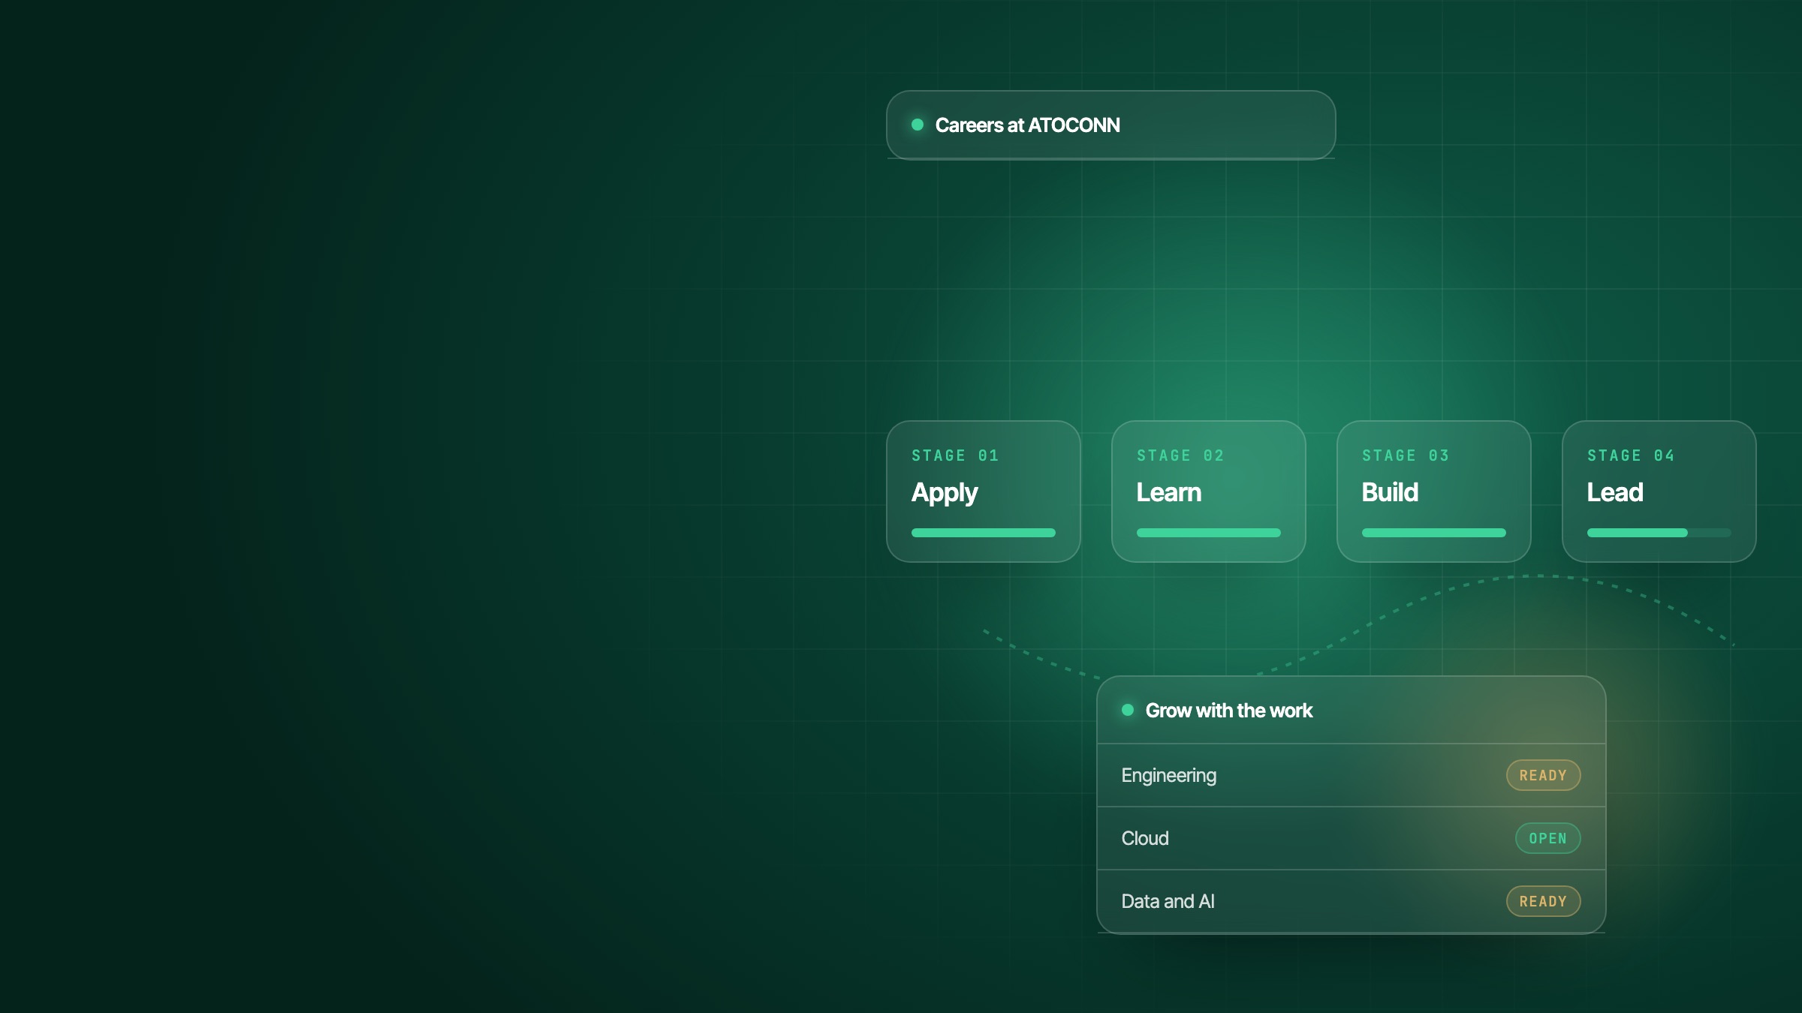Select the Stage 04 Lead card
The width and height of the screenshot is (1802, 1013).
1659,491
